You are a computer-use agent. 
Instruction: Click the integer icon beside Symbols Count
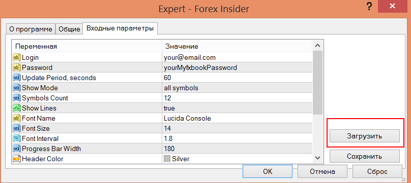17,98
